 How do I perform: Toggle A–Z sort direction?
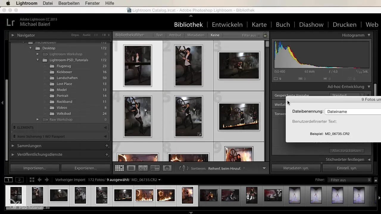[184, 168]
